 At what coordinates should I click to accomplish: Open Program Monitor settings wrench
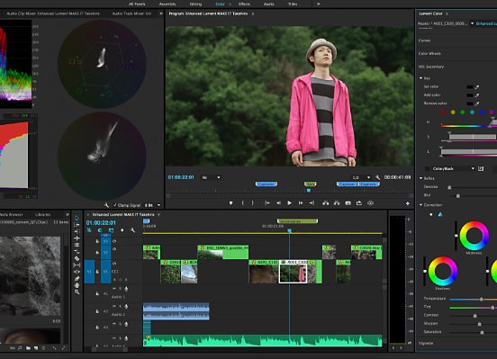pyautogui.click(x=377, y=177)
